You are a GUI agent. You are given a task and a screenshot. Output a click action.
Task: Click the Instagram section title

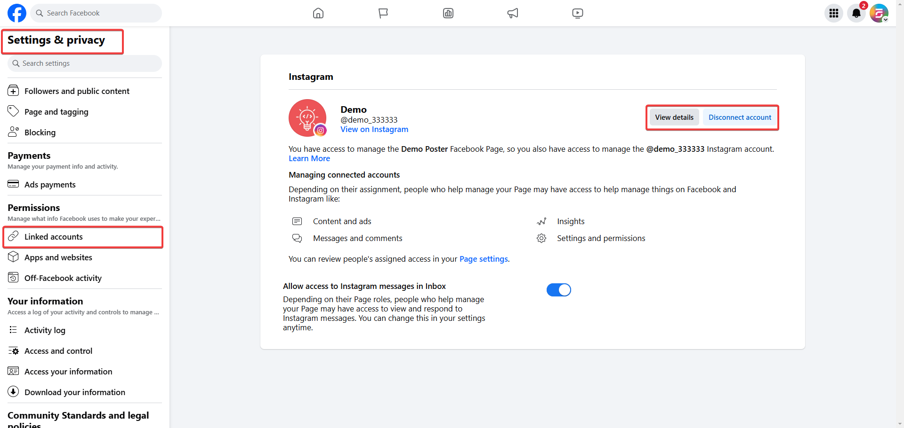[x=311, y=77]
